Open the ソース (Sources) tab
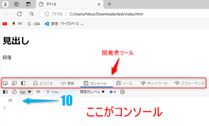The height and width of the screenshot is (126, 209). [124, 83]
